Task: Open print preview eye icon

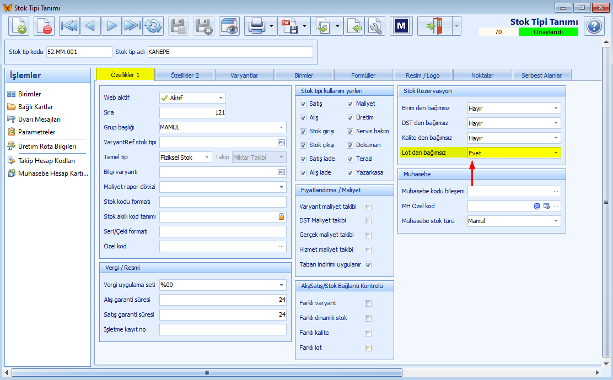Action: point(229,26)
